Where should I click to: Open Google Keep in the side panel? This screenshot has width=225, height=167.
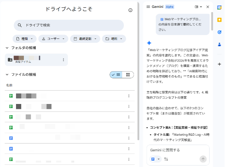219,20
